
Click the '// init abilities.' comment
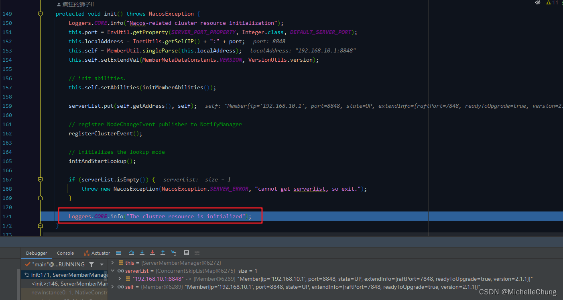pyautogui.click(x=97, y=78)
